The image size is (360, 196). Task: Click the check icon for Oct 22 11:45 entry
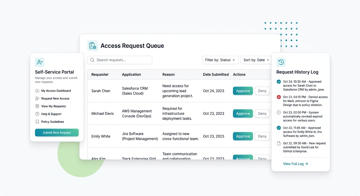279,128
